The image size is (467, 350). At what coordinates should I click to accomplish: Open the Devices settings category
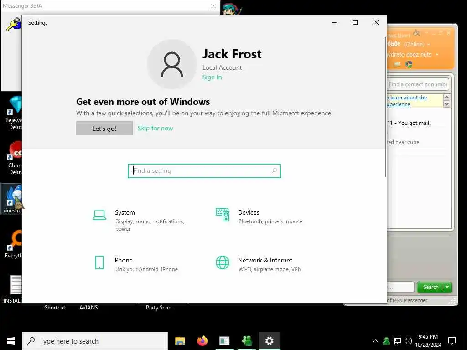pyautogui.click(x=259, y=216)
